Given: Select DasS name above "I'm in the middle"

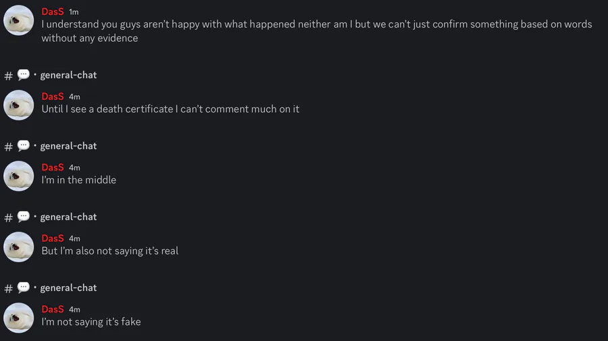Looking at the screenshot, I should coord(53,167).
